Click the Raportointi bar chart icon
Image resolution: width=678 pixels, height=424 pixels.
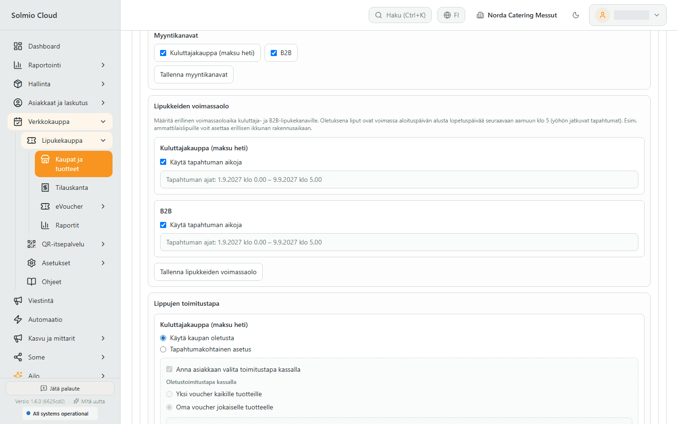(18, 65)
